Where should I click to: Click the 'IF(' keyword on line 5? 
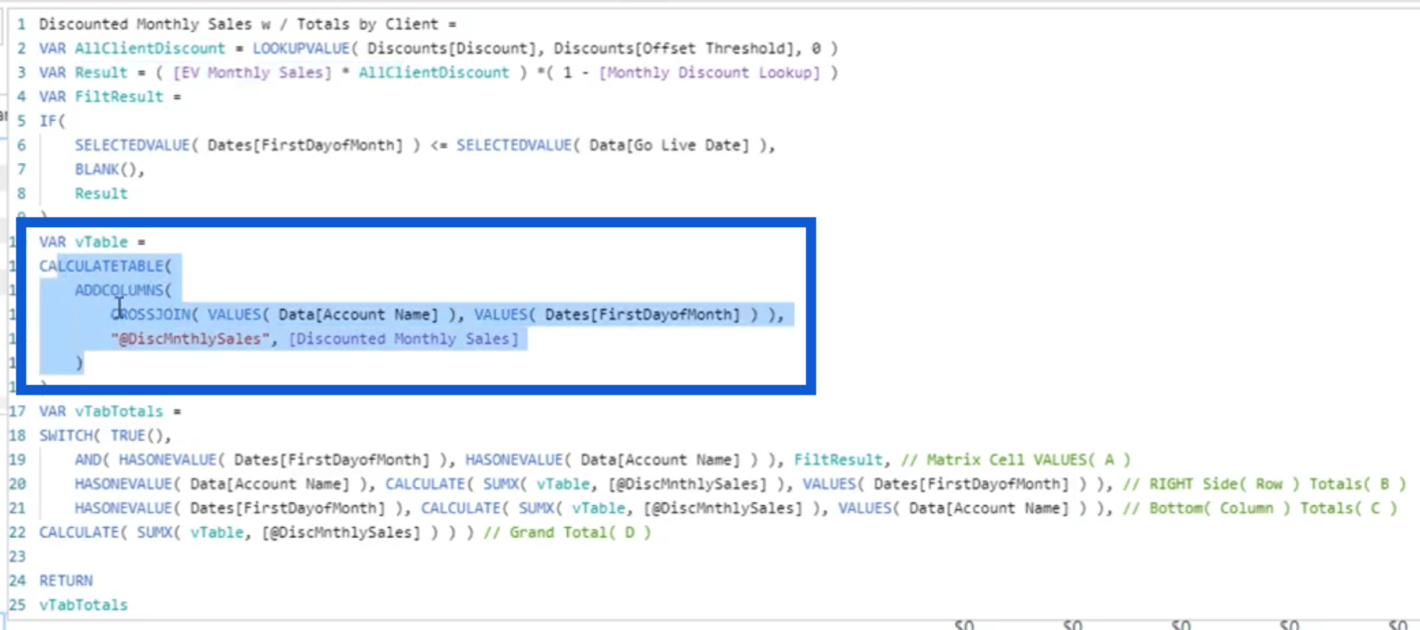(52, 121)
